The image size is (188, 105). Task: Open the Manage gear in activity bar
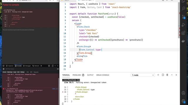click(183, 101)
